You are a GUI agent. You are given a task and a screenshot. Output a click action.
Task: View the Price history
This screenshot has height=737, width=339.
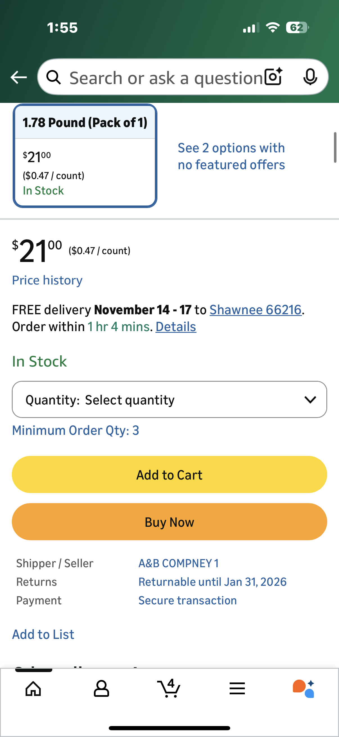[x=47, y=280]
